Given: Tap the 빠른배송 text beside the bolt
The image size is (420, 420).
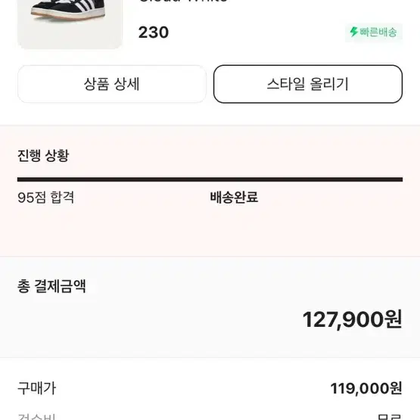Looking at the screenshot, I should [378, 32].
